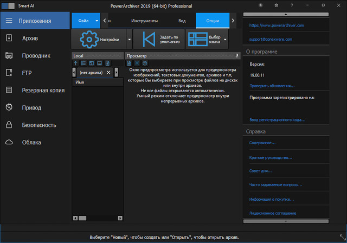Open the Проводник explorer icon

coord(9,55)
